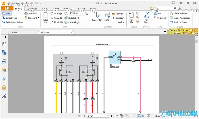
Task: Open the Comments side panel
Action: point(4,70)
